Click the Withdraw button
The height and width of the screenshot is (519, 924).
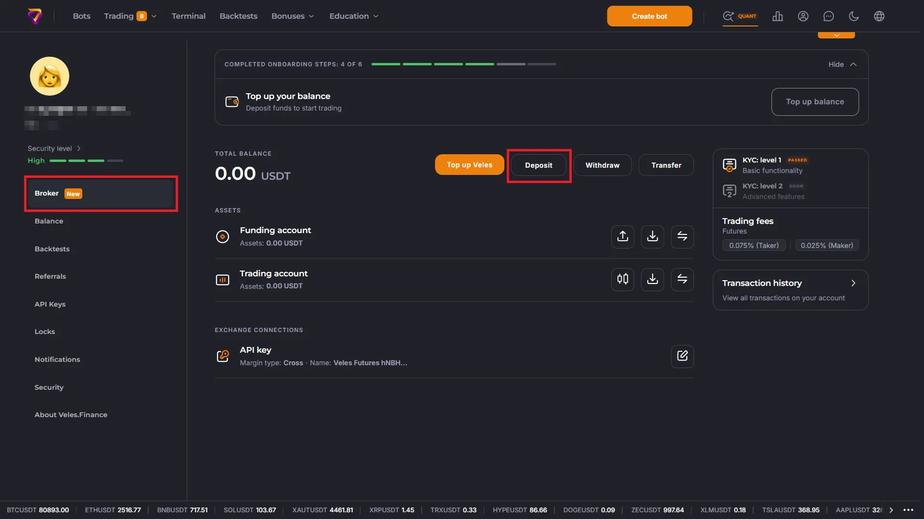[602, 165]
